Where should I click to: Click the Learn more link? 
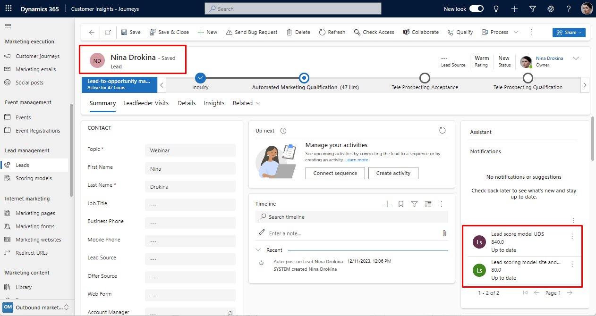pyautogui.click(x=356, y=160)
